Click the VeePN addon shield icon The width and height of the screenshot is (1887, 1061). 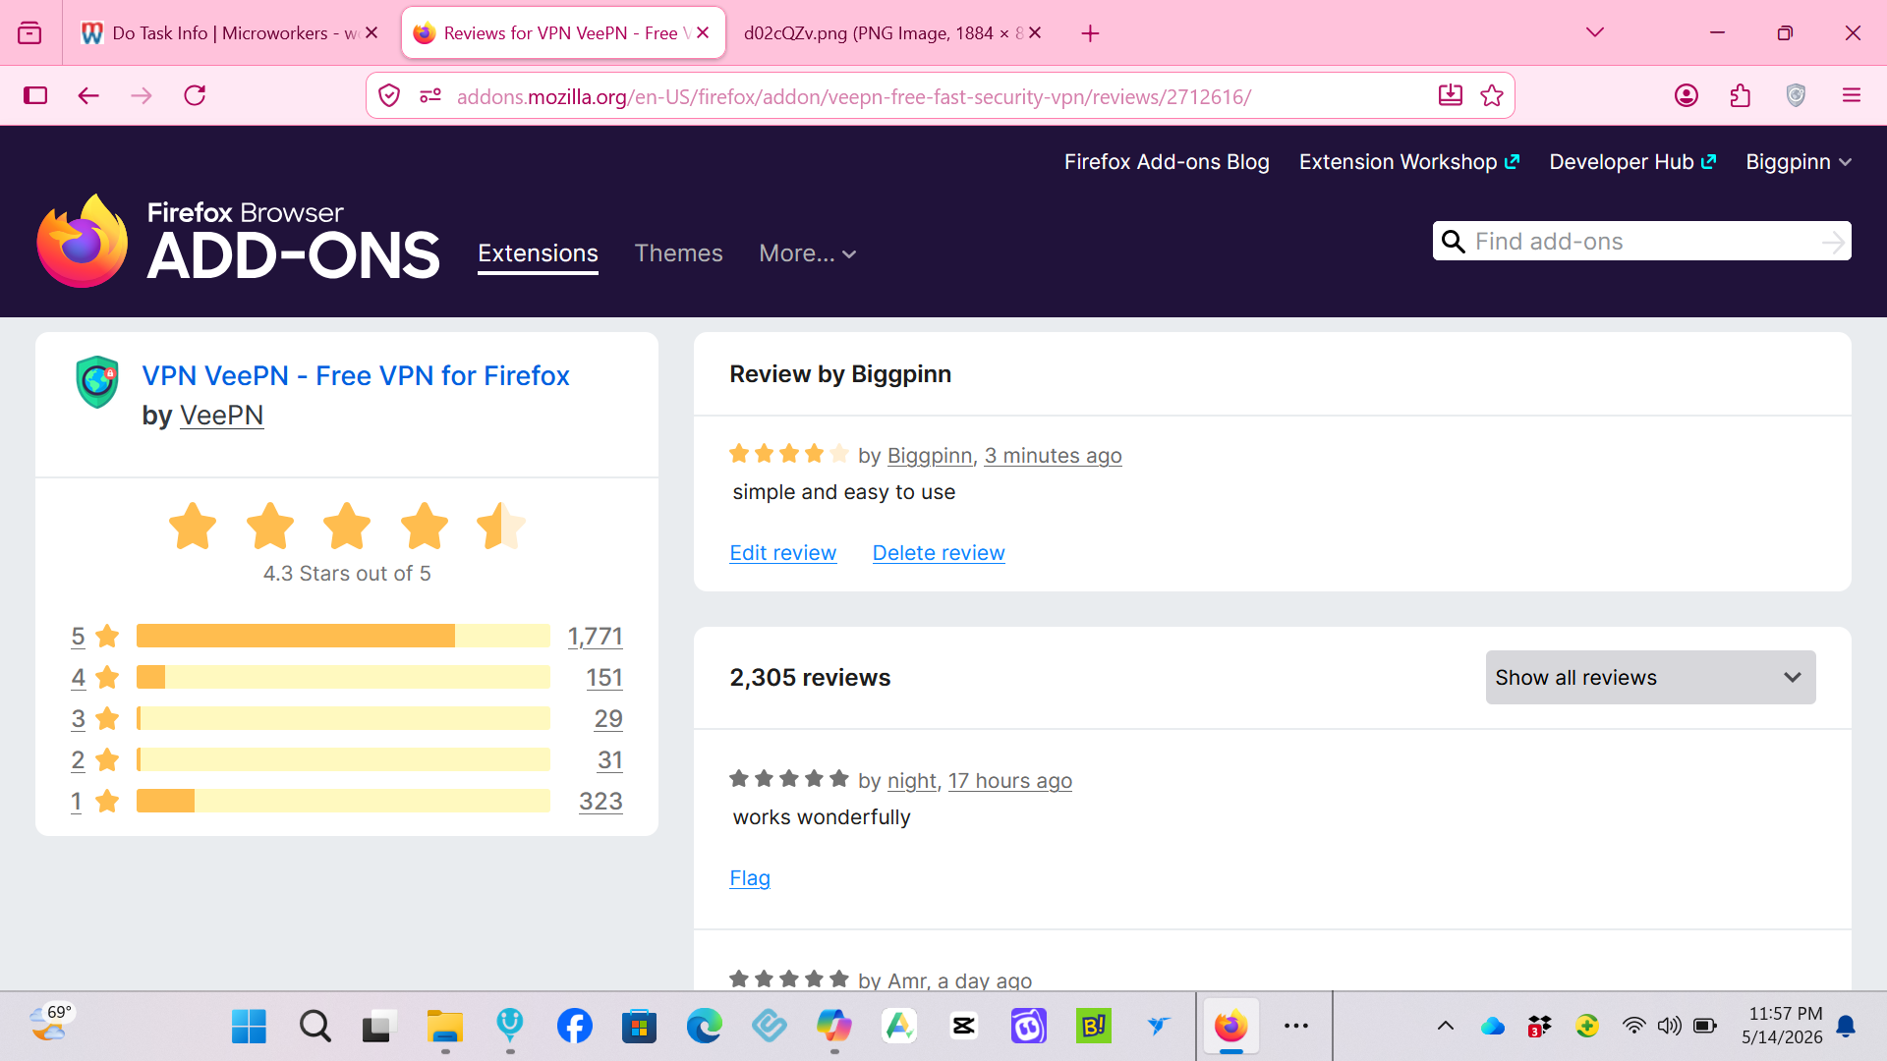click(97, 382)
